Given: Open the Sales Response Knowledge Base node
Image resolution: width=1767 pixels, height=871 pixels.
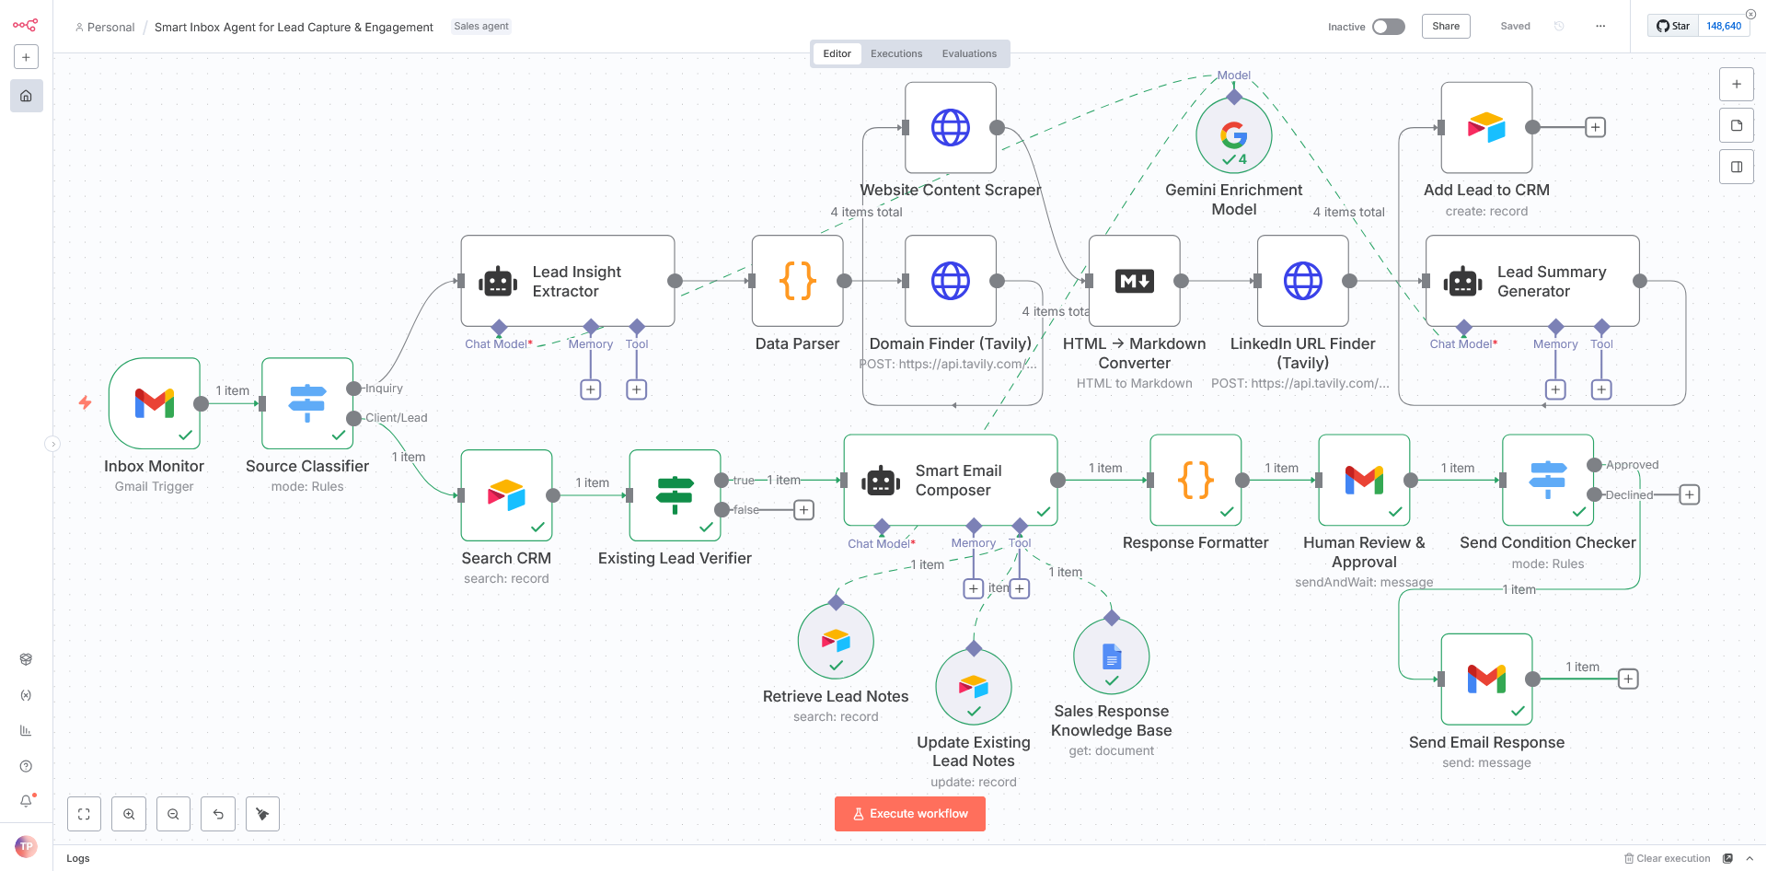Looking at the screenshot, I should (1111, 656).
